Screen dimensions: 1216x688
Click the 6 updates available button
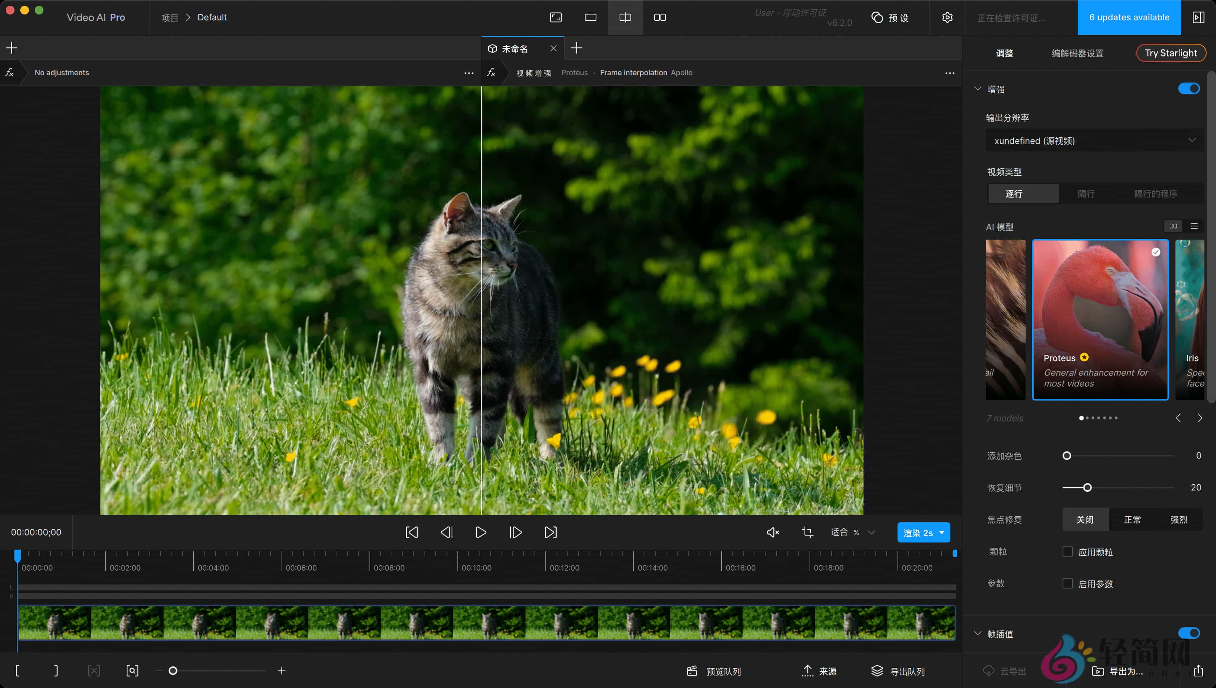tap(1129, 17)
